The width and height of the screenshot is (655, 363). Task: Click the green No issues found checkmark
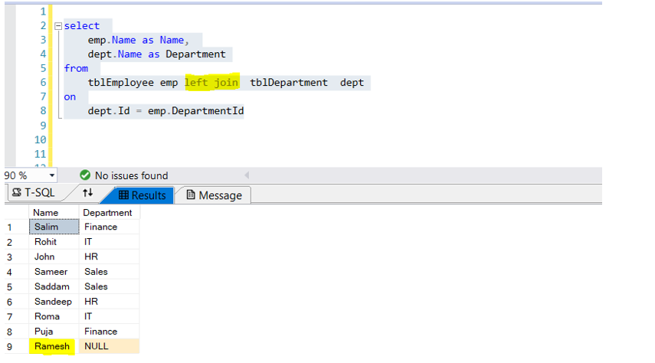(85, 175)
